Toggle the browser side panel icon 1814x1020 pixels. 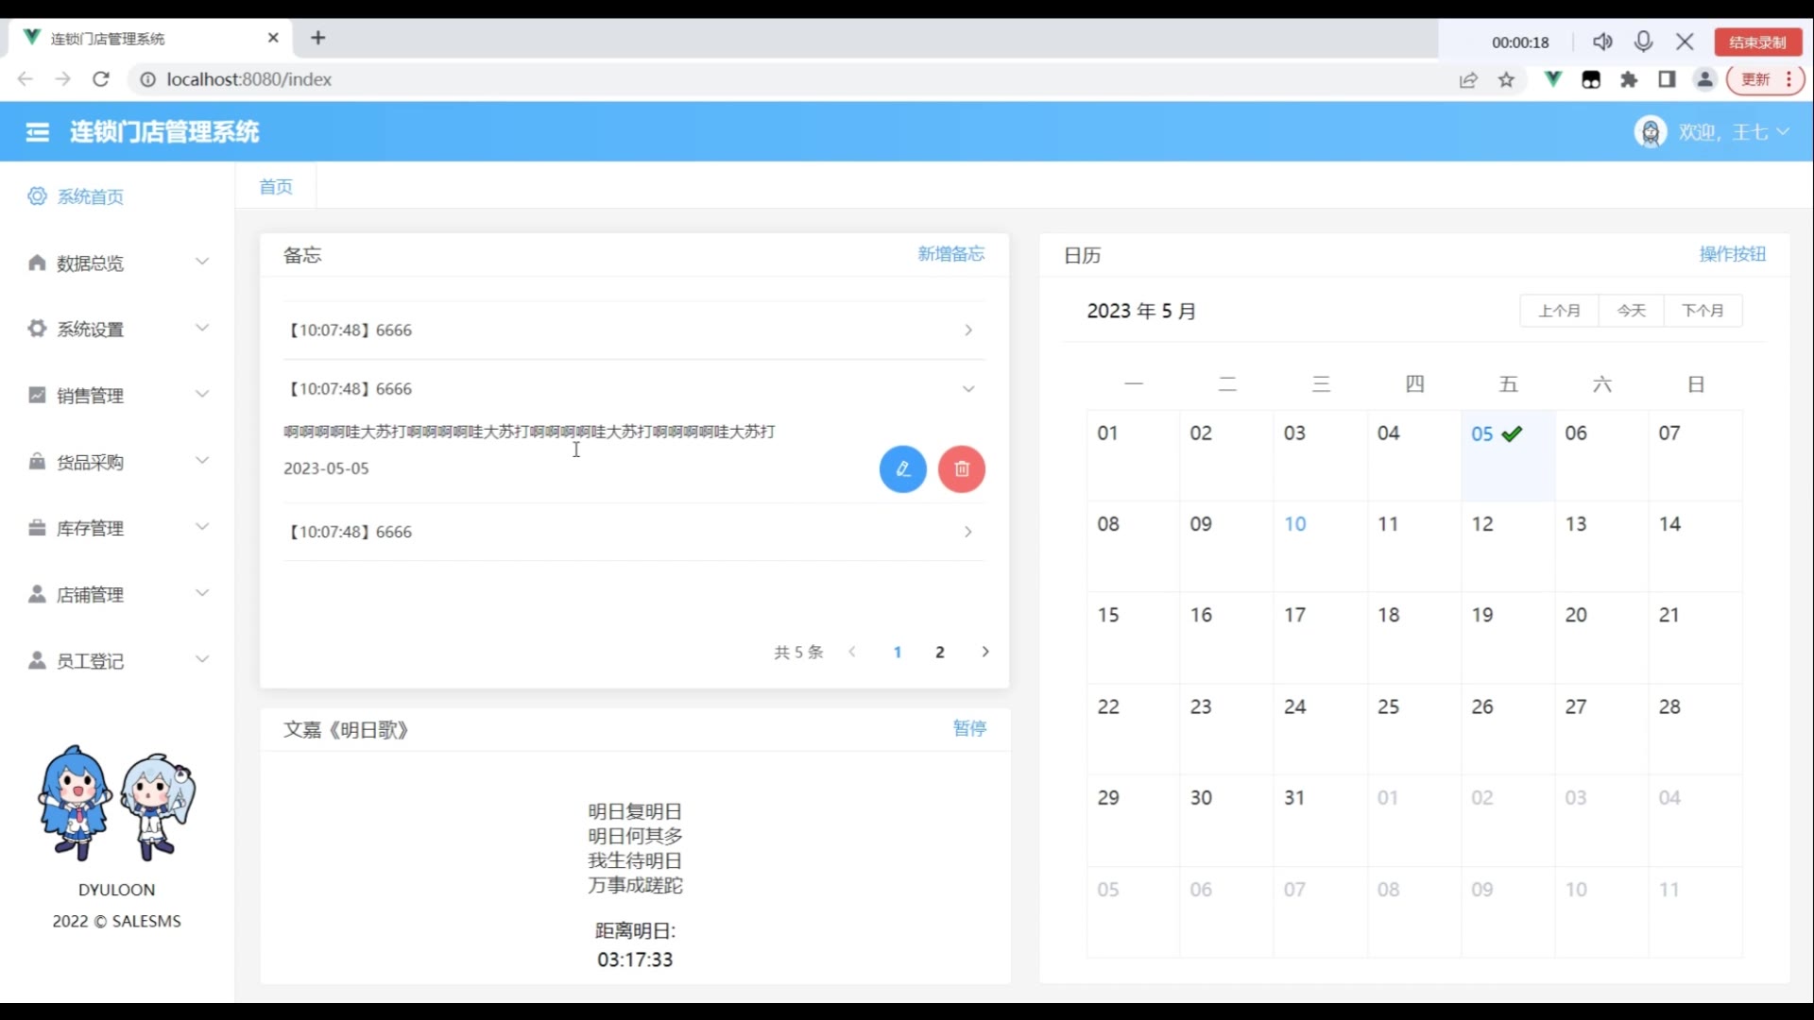(x=1667, y=79)
